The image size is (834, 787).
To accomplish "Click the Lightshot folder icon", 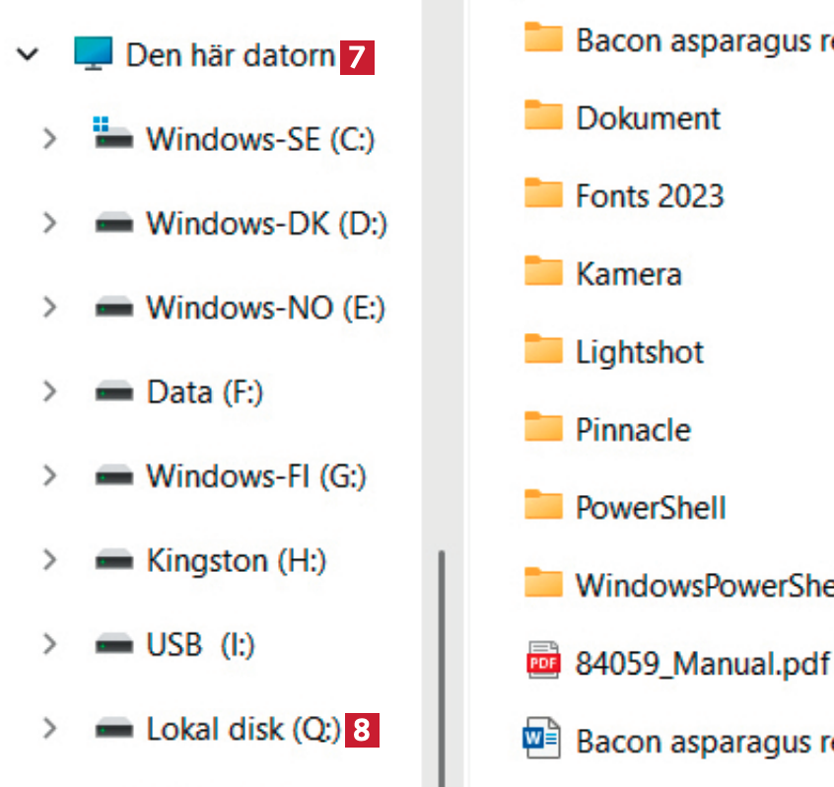I will [x=543, y=350].
